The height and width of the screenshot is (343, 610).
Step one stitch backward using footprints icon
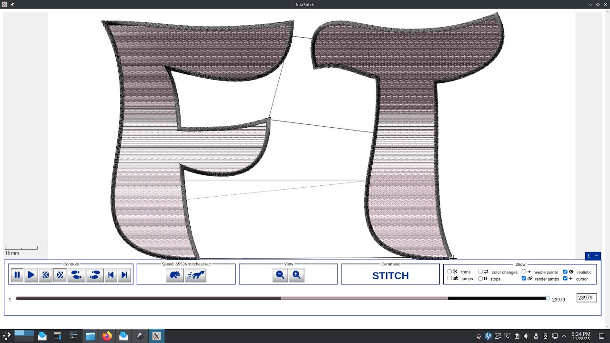(x=76, y=275)
